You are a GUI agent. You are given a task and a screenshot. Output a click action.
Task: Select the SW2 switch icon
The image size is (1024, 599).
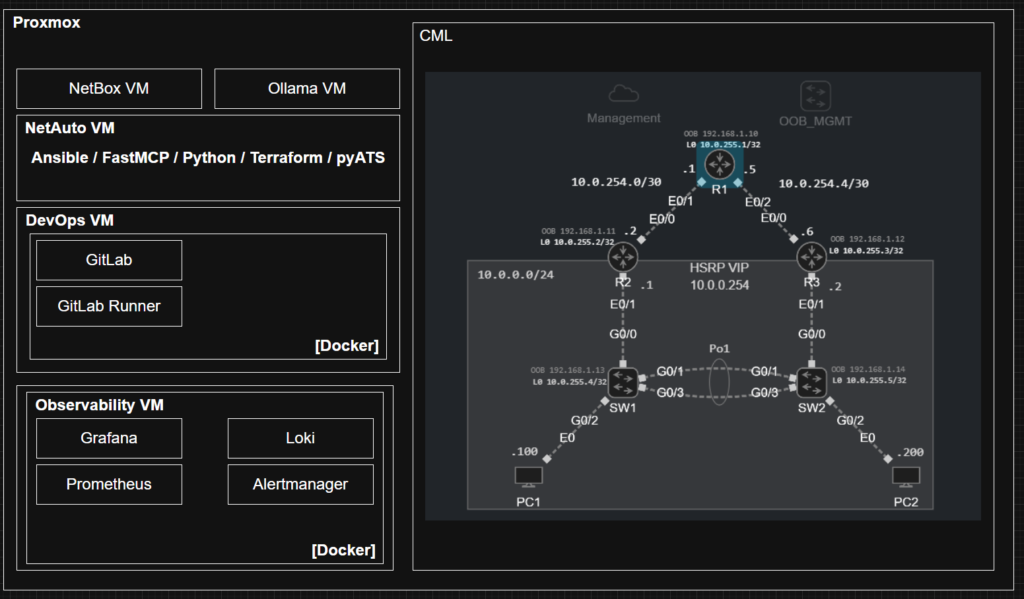811,383
